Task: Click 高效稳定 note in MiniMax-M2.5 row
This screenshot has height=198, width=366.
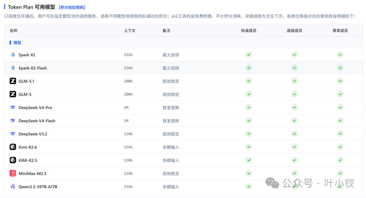Action: (171, 174)
